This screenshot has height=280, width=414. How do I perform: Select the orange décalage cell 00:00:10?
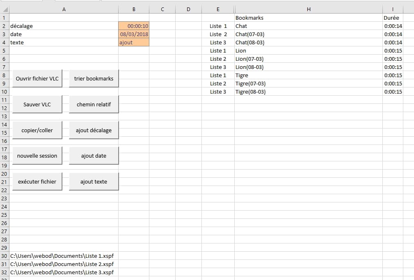134,26
